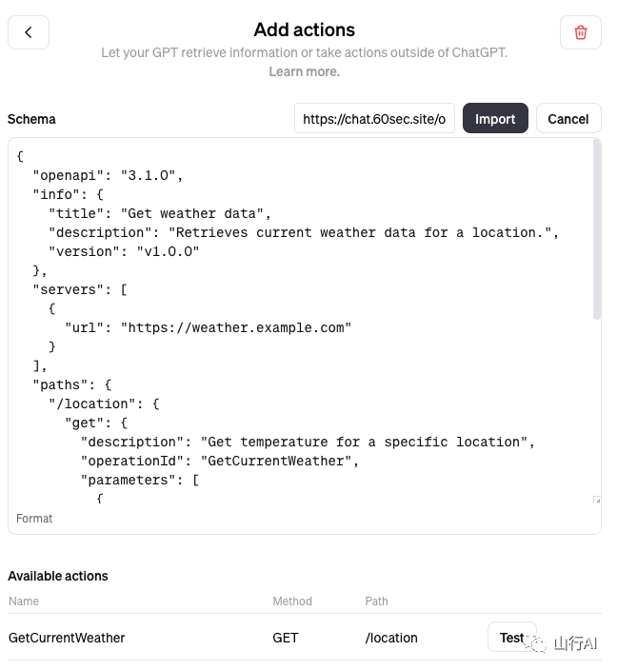Click the Path column header

click(376, 601)
